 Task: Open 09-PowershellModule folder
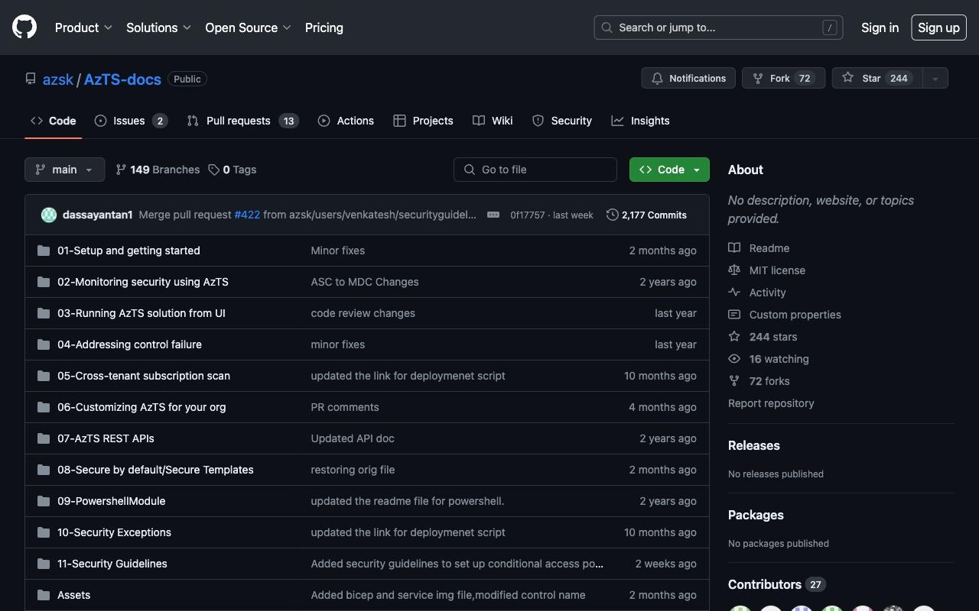[112, 501]
